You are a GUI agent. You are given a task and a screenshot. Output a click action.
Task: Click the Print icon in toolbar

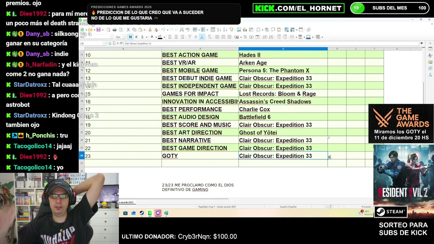coord(115,30)
